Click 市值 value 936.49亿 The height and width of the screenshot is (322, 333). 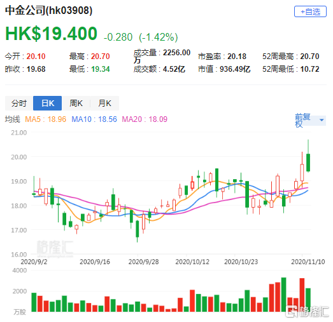tap(235, 69)
